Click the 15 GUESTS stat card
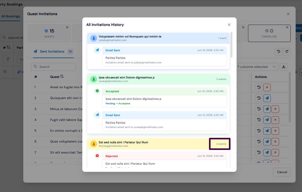This screenshot has width=302, height=192. (49, 33)
